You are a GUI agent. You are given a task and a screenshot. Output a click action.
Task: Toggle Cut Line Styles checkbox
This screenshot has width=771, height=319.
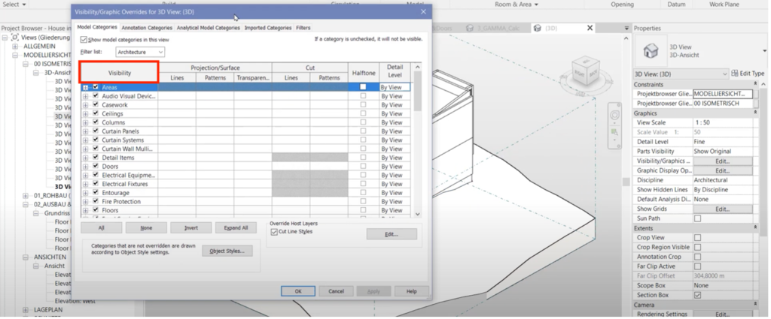[274, 232]
